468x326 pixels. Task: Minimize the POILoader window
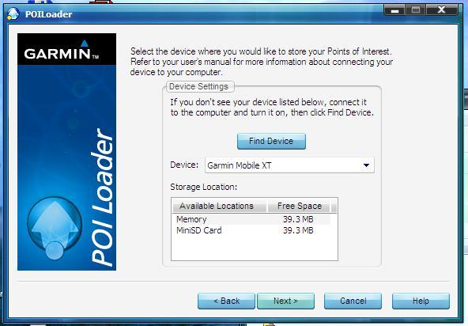click(394, 10)
